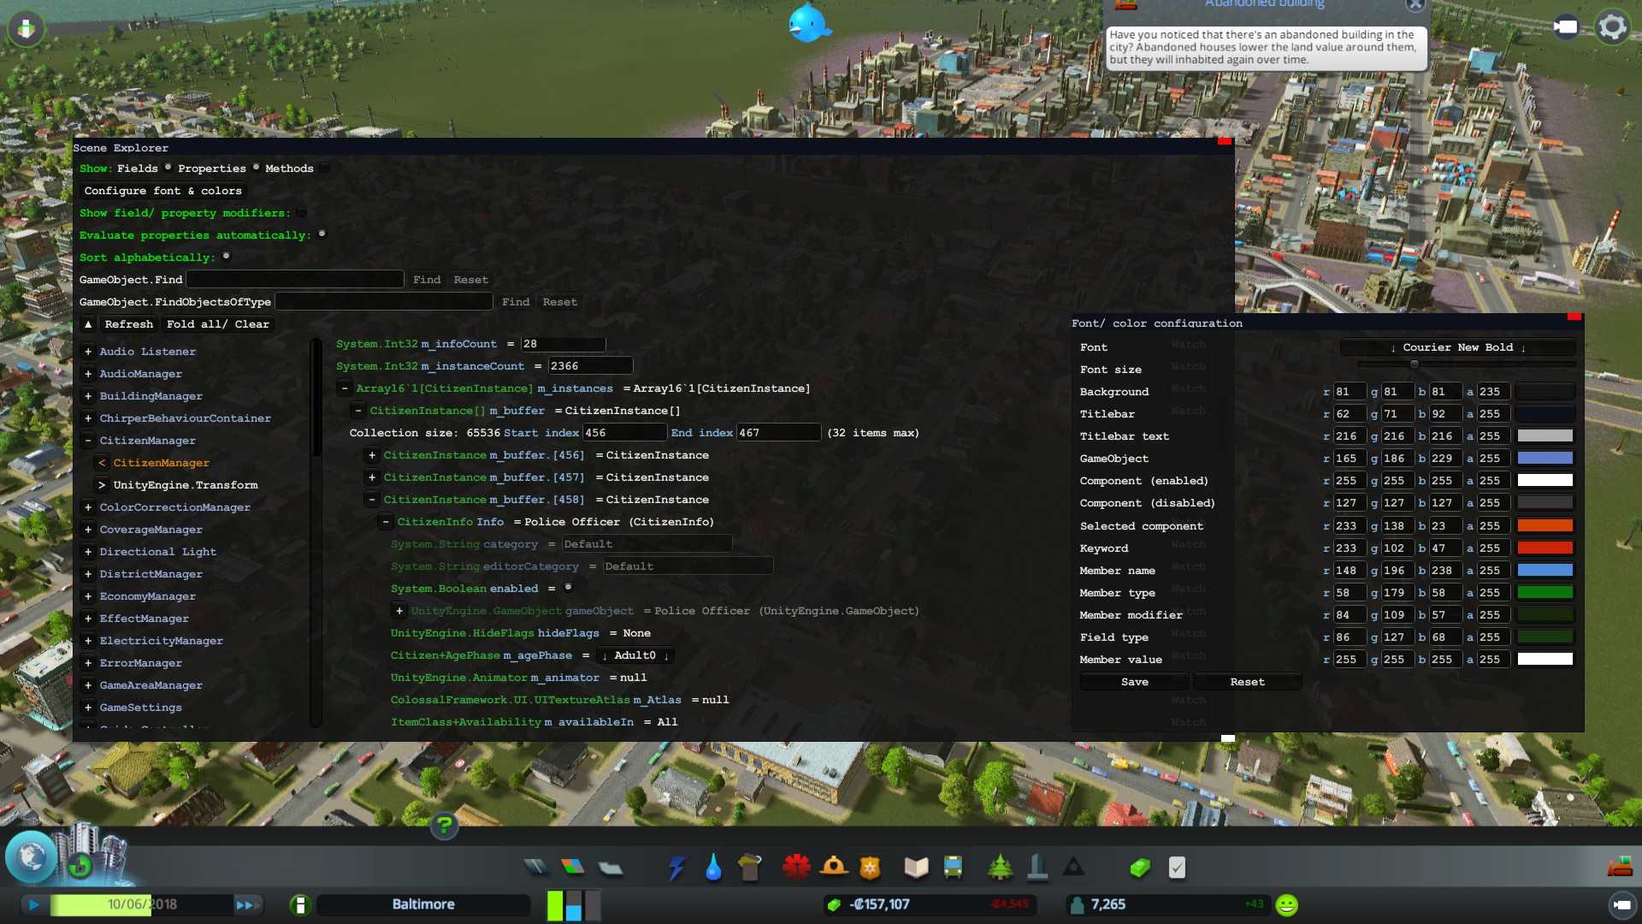1642x924 pixels.
Task: Open the Healthcare red cross menu
Action: (x=796, y=868)
